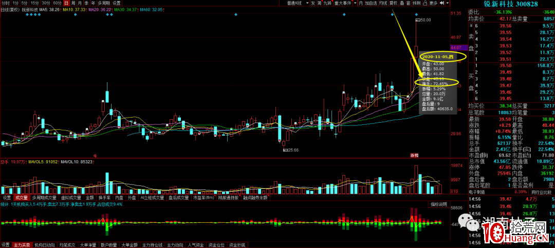Click the 50.00 high price marker
Viewport: 555px width, 248px height.
pyautogui.click(x=423, y=20)
